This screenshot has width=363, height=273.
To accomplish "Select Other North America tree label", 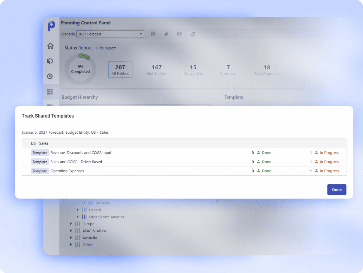I will click(106, 217).
